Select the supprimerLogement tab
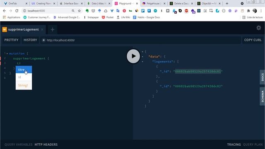The height and width of the screenshot is (149, 265). 23,29
